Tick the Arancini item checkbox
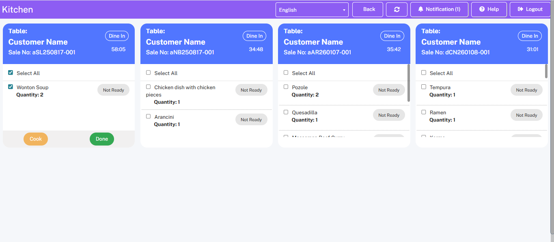Screen dimensions: 554x242 pyautogui.click(x=148, y=116)
